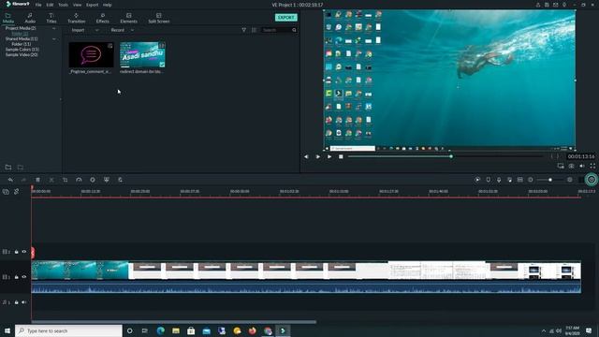This screenshot has height=337, width=599.
Task: Click the green EXPORT button
Action: pyautogui.click(x=286, y=18)
